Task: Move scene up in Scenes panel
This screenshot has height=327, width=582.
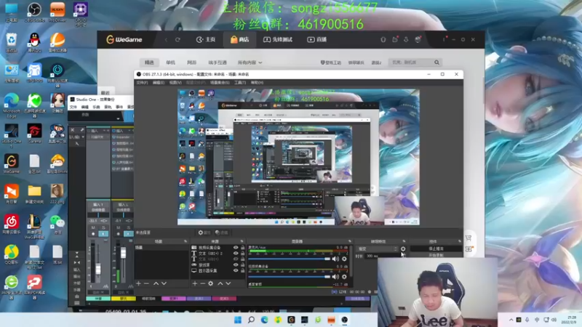Action: [x=156, y=283]
